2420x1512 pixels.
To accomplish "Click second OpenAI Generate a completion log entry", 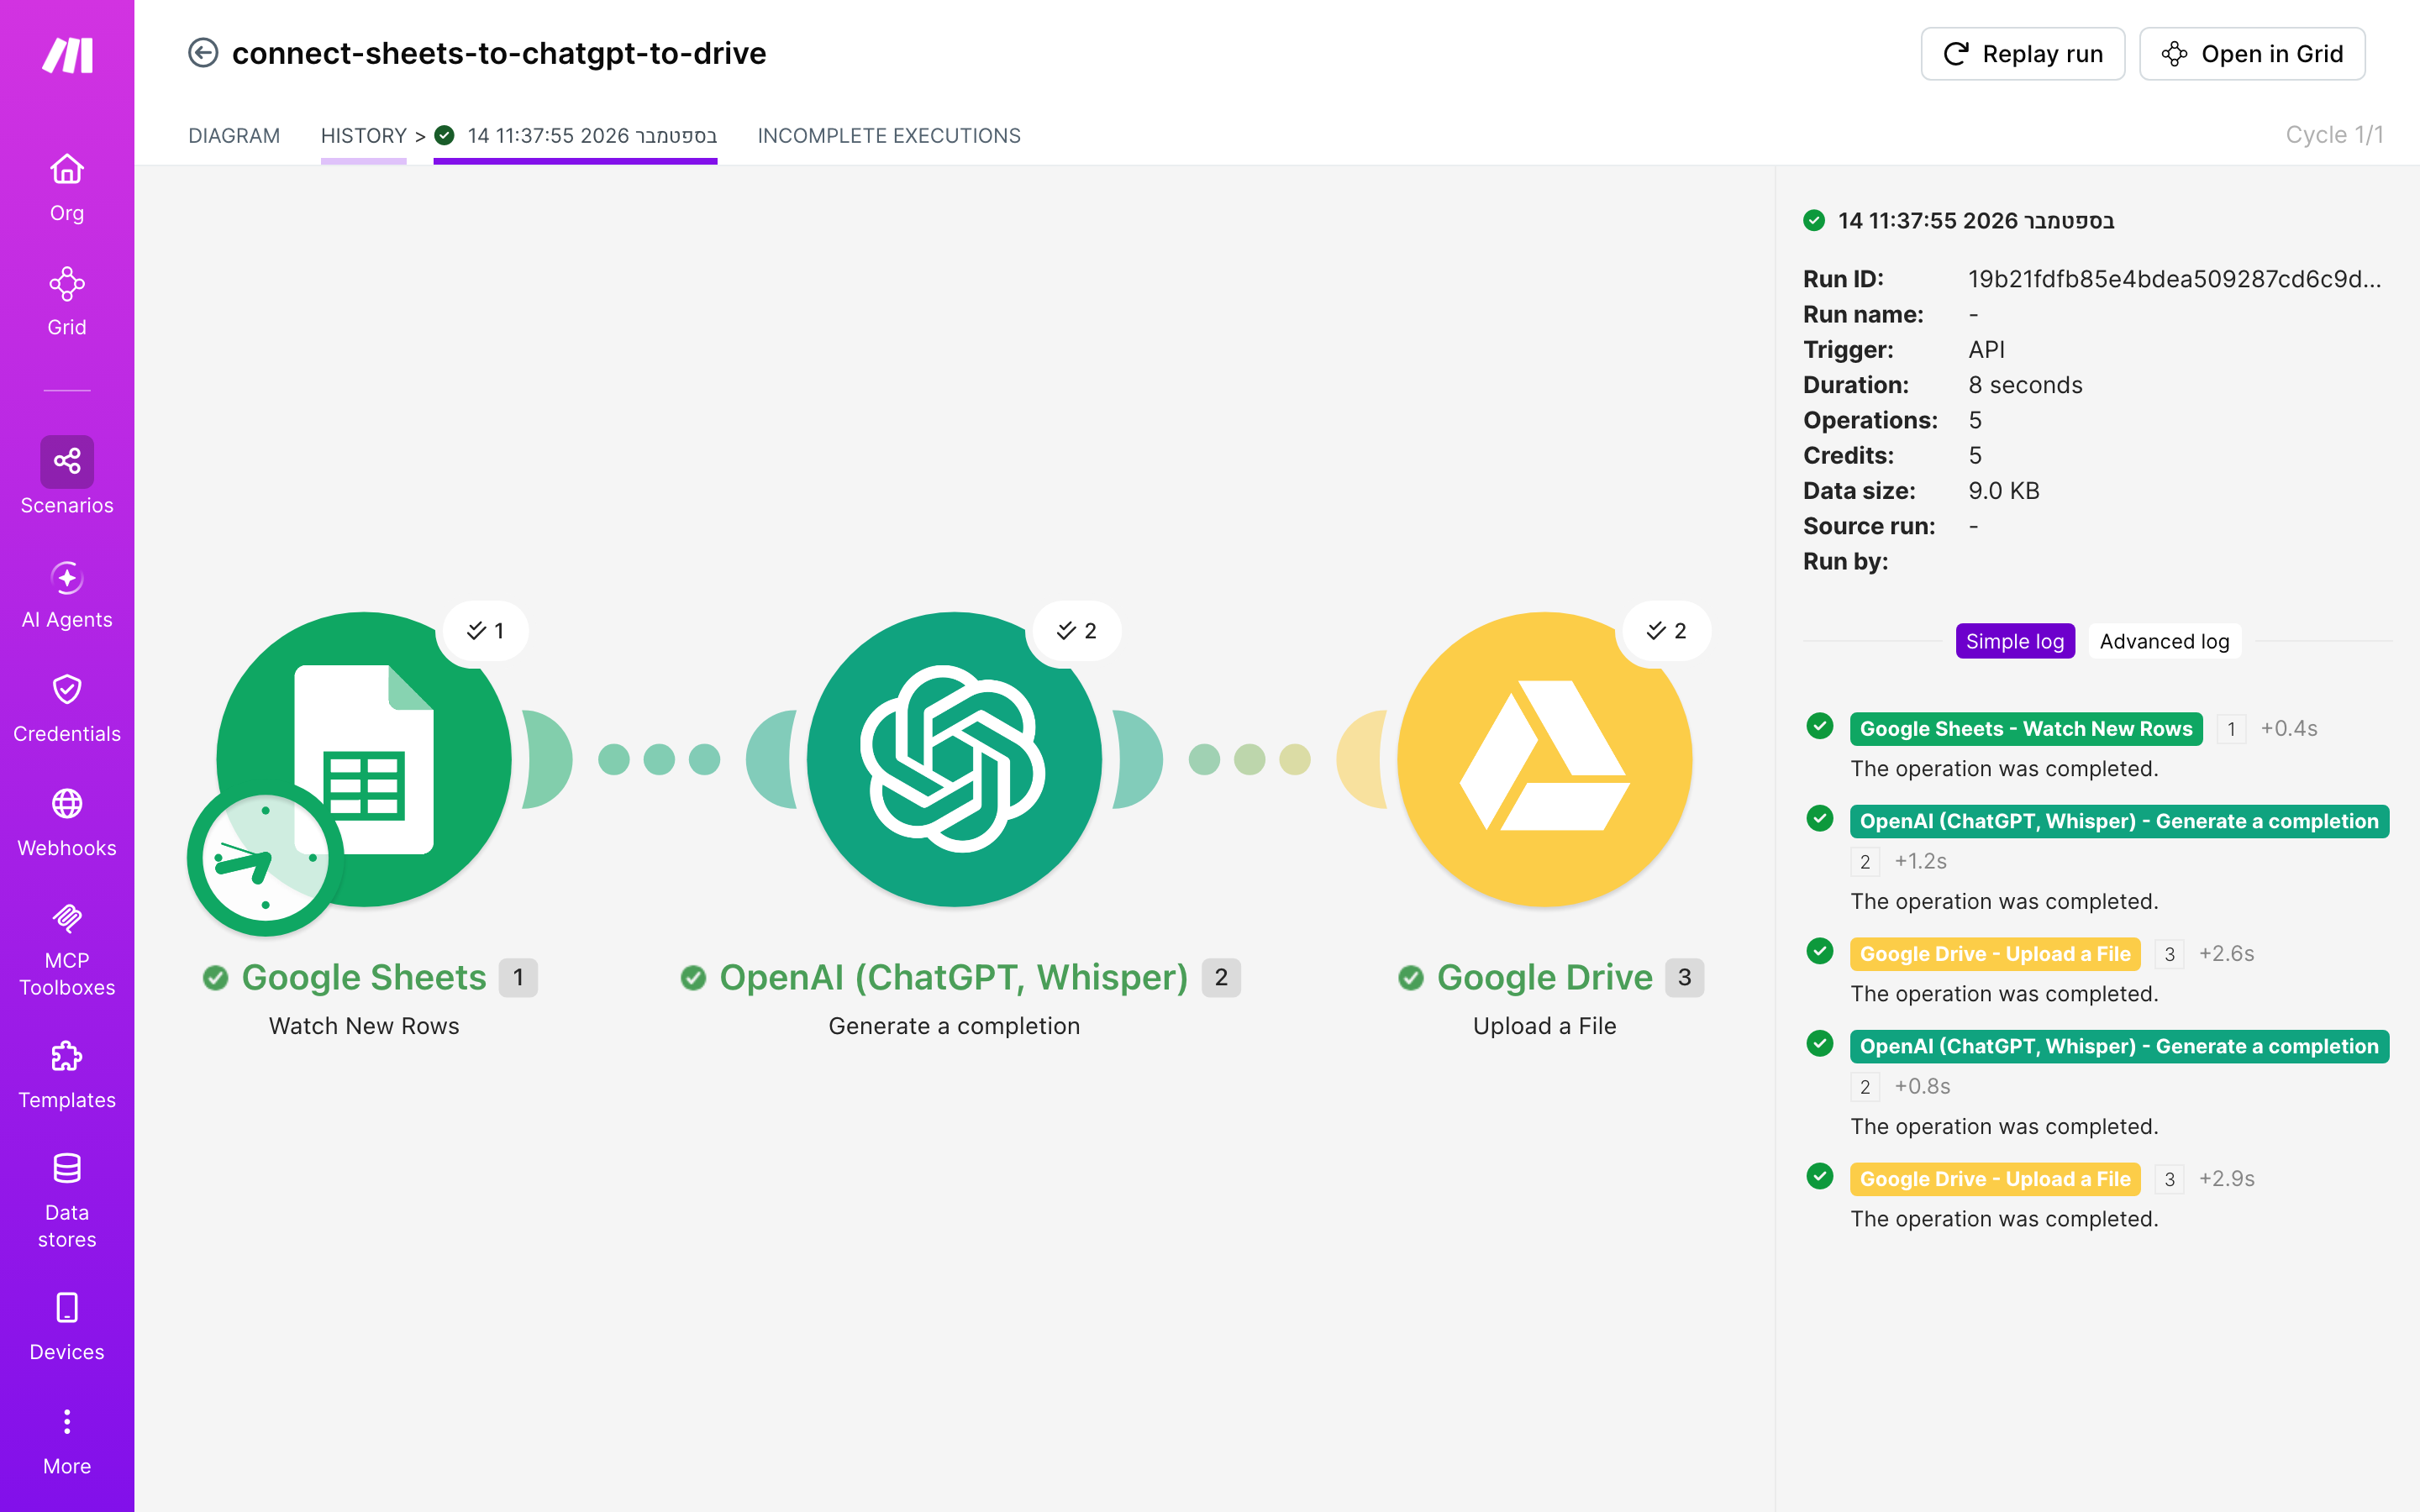I will coord(2119,1046).
